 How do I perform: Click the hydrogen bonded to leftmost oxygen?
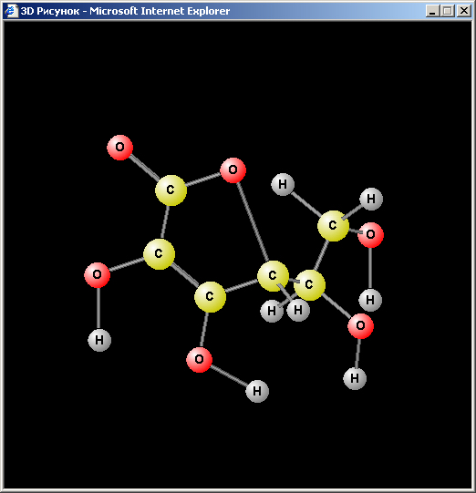pos(99,340)
